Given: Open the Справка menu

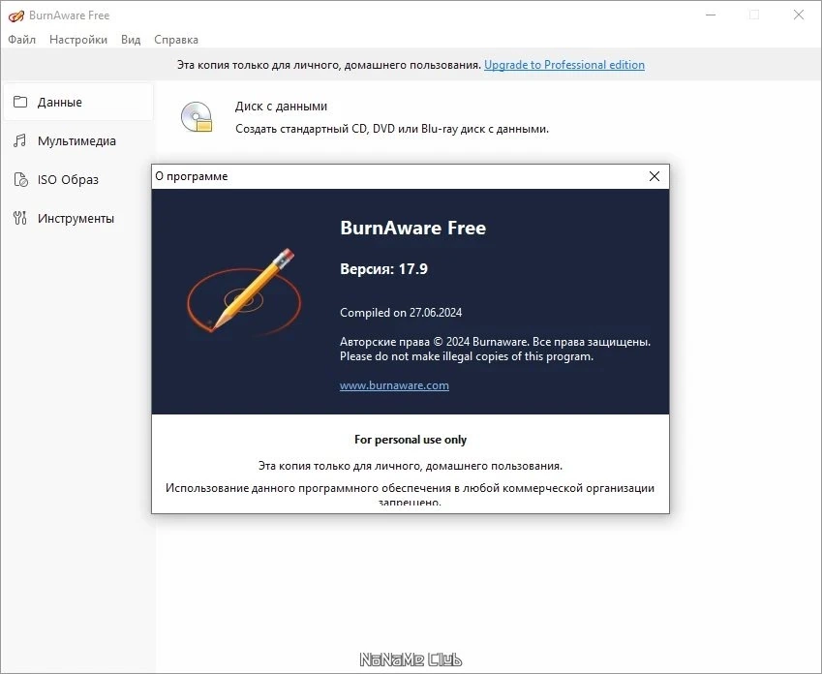Looking at the screenshot, I should pyautogui.click(x=176, y=40).
